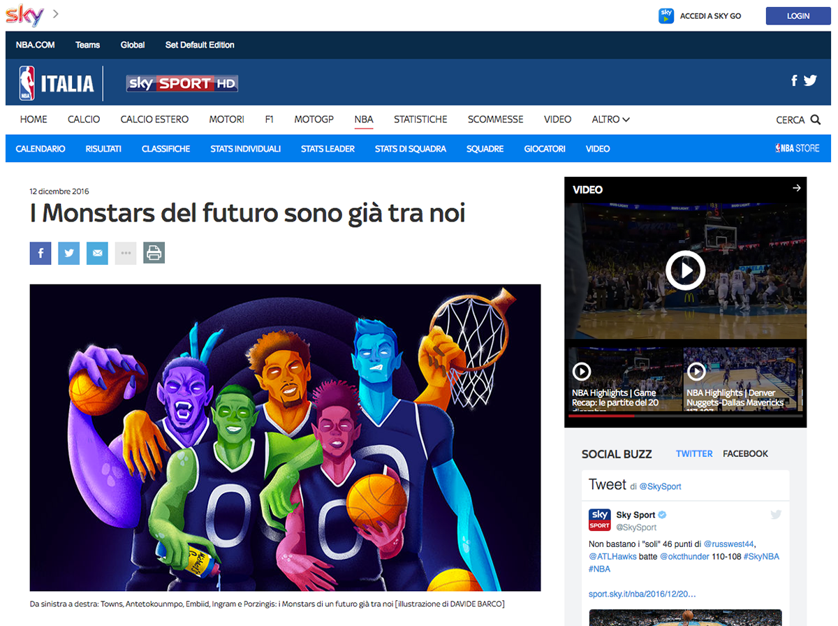This screenshot has width=838, height=626.
Task: Expand the arrow beside the Sky logo
Action: click(56, 14)
